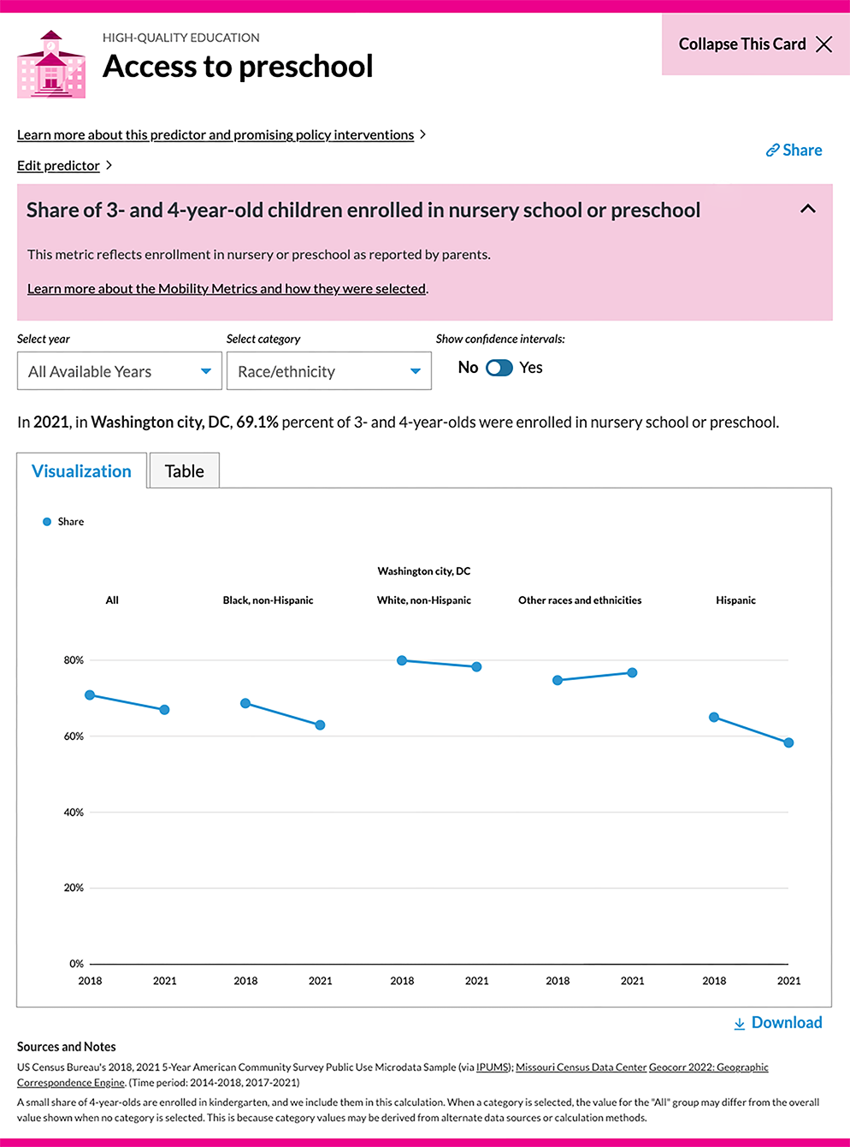The image size is (850, 1147).
Task: Open the Race/ethnicity category dropdown
Action: 328,371
